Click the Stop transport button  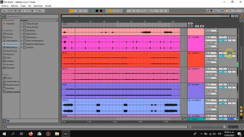pos(97,11)
